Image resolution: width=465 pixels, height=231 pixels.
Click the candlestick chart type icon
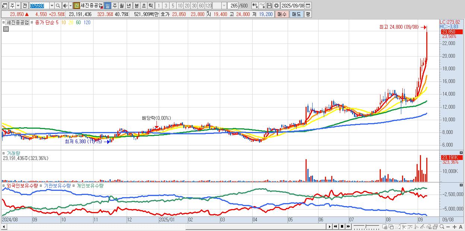(255, 6)
